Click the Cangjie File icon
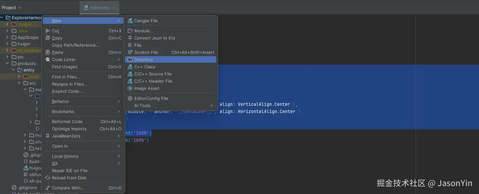Viewport: 479px width, 194px height. [130, 21]
